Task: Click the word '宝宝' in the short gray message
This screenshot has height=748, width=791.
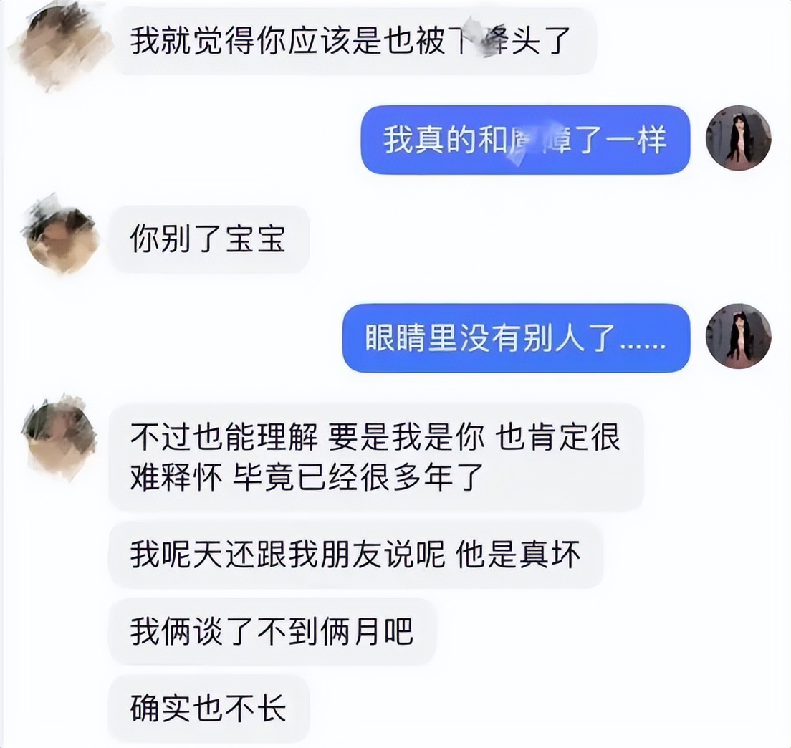Action: 255,239
